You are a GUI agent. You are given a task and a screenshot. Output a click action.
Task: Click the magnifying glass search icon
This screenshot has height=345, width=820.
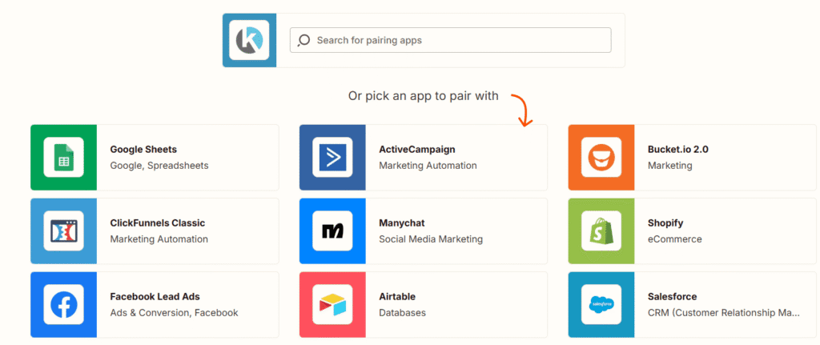tap(303, 40)
